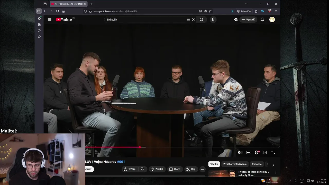Open Hvězda, do které se vejdou title
The height and width of the screenshot is (185, 329).
click(x=254, y=173)
